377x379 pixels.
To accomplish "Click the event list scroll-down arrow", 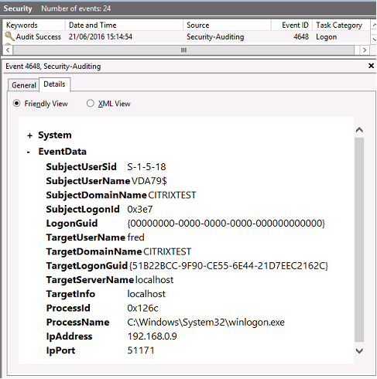I will [374, 39].
